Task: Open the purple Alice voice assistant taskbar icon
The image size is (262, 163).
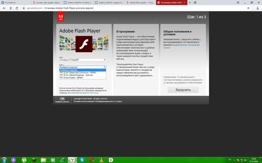Action: 13,160
